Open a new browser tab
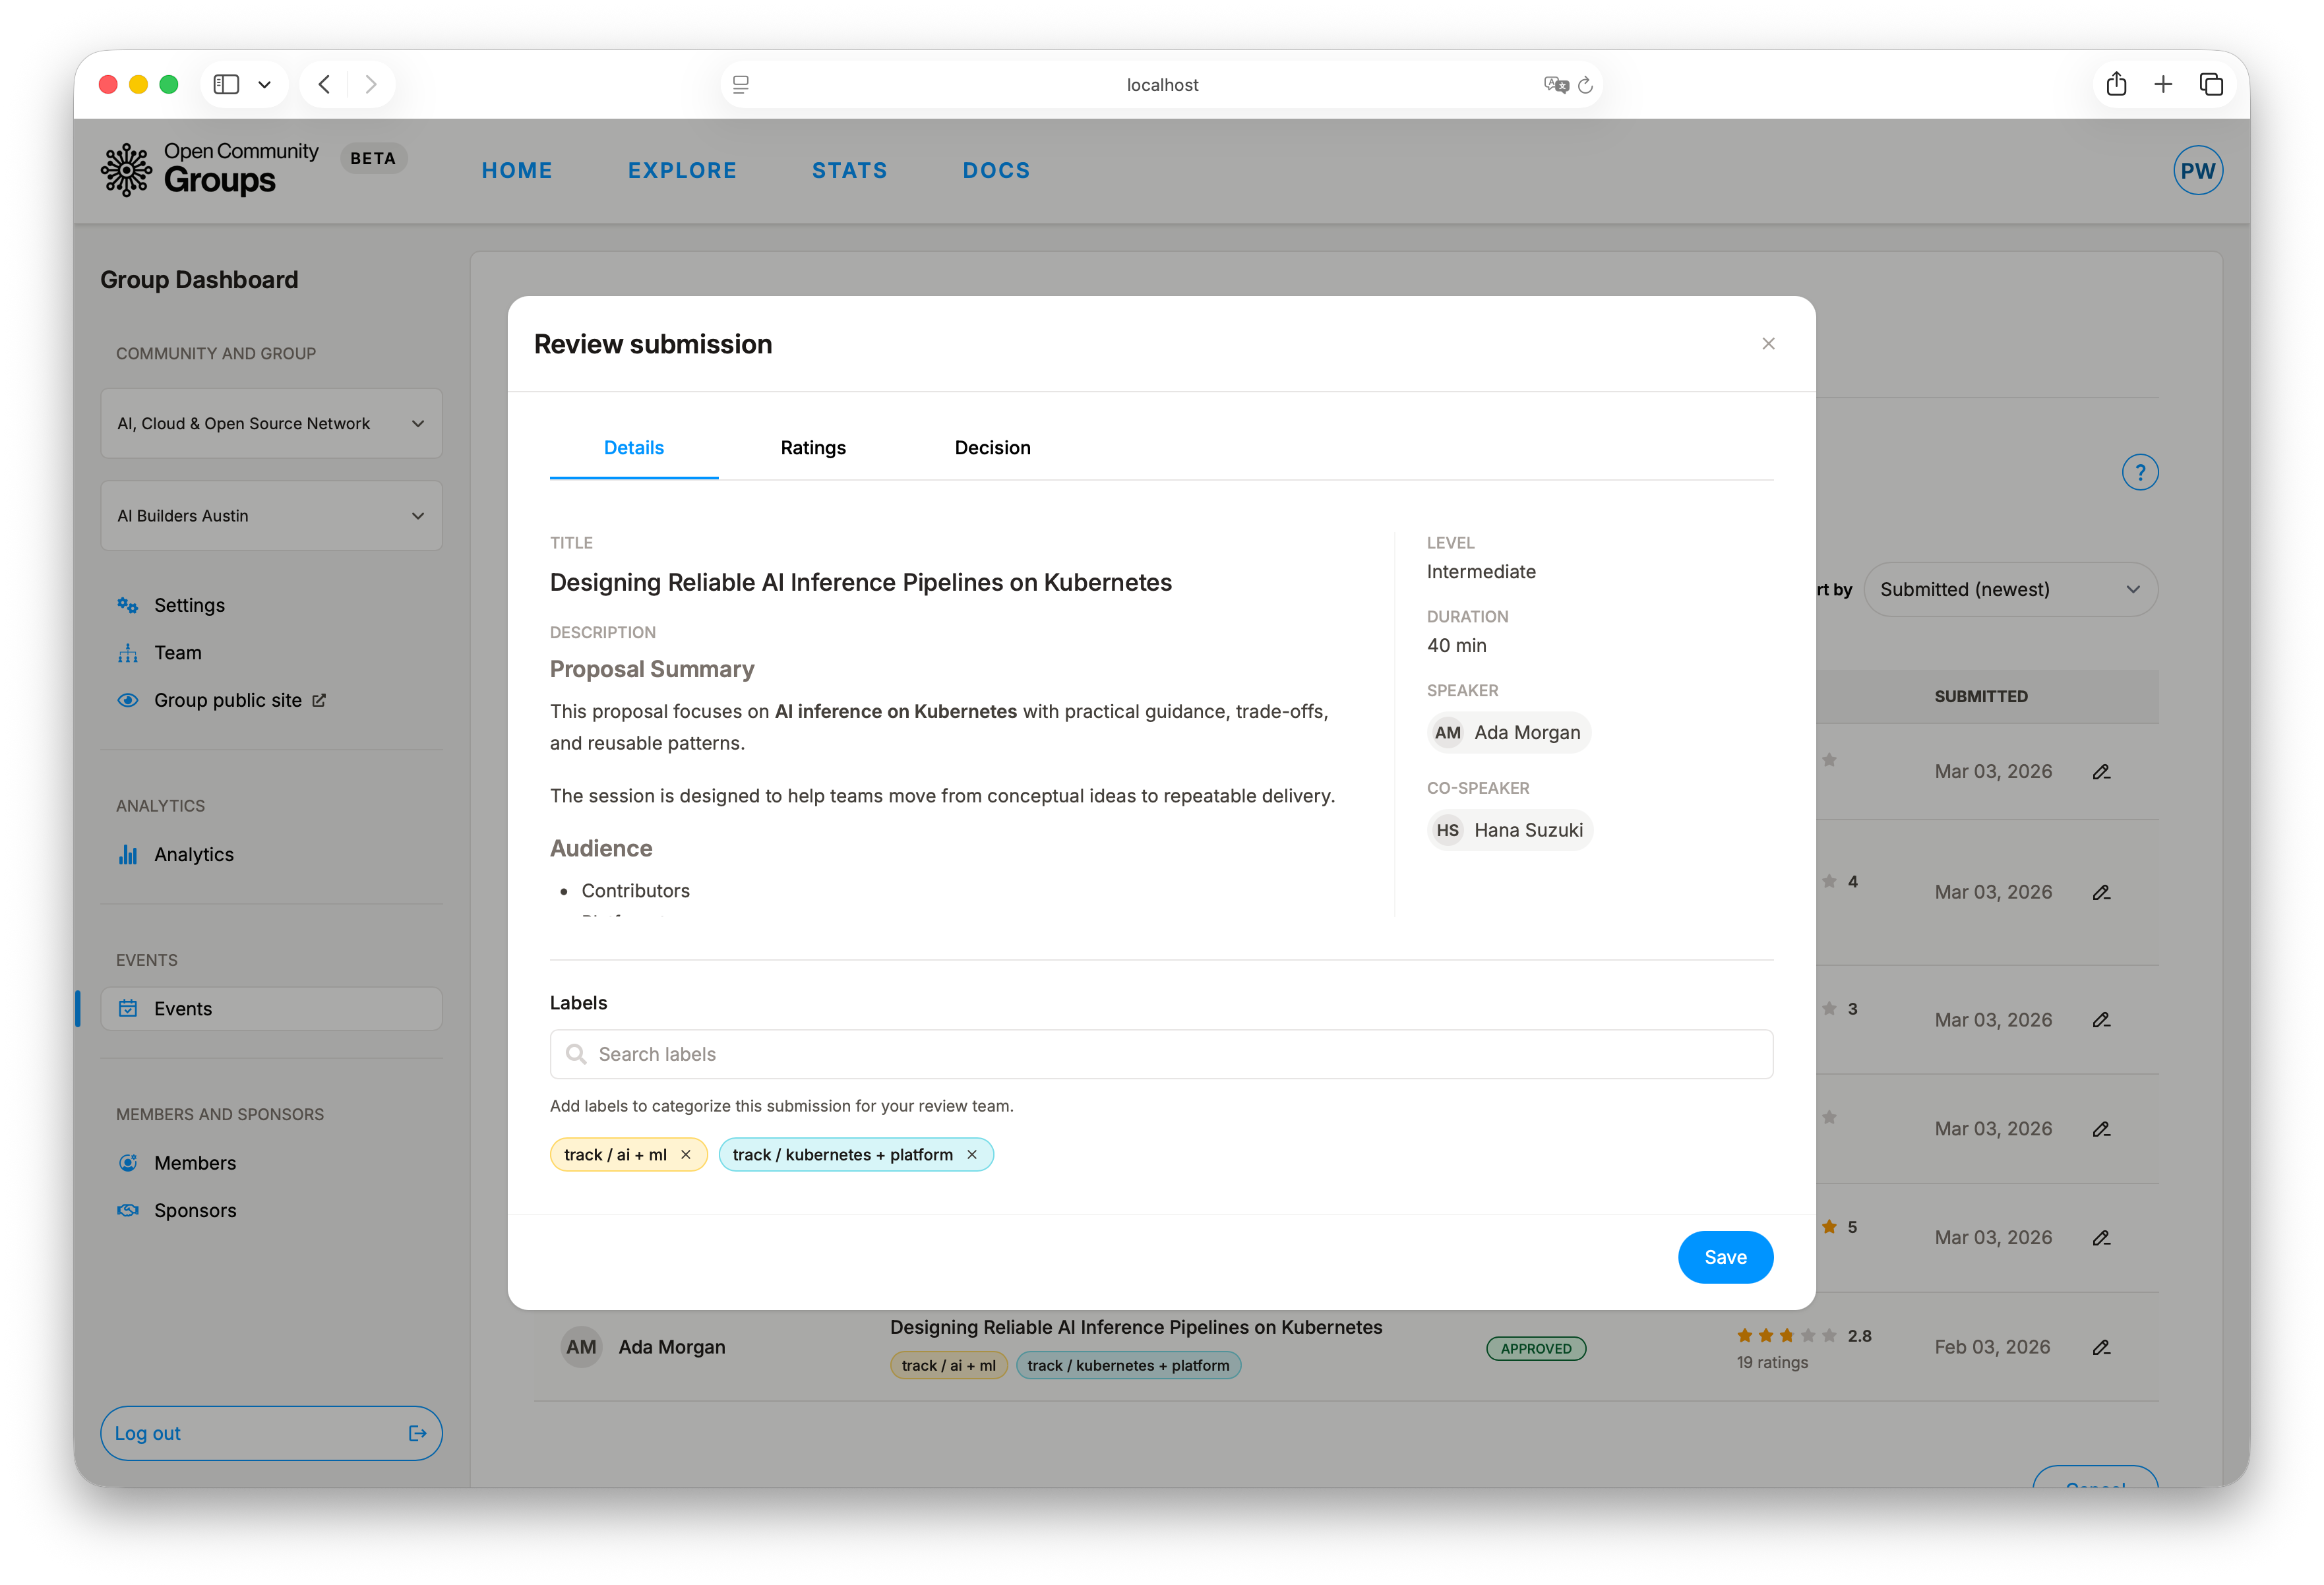 (2163, 84)
